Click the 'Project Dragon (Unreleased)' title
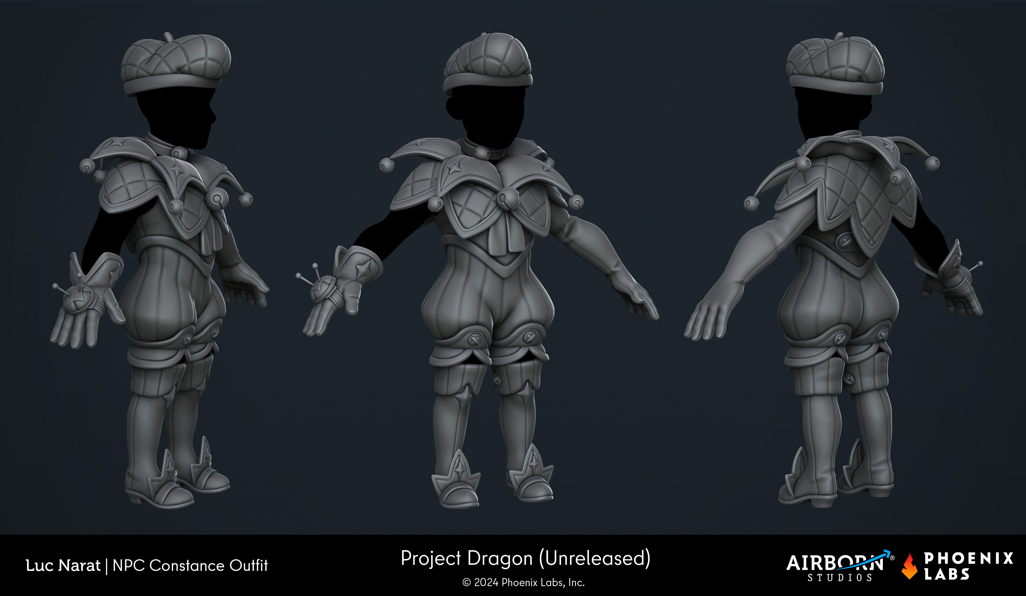This screenshot has height=596, width=1026. point(526,558)
